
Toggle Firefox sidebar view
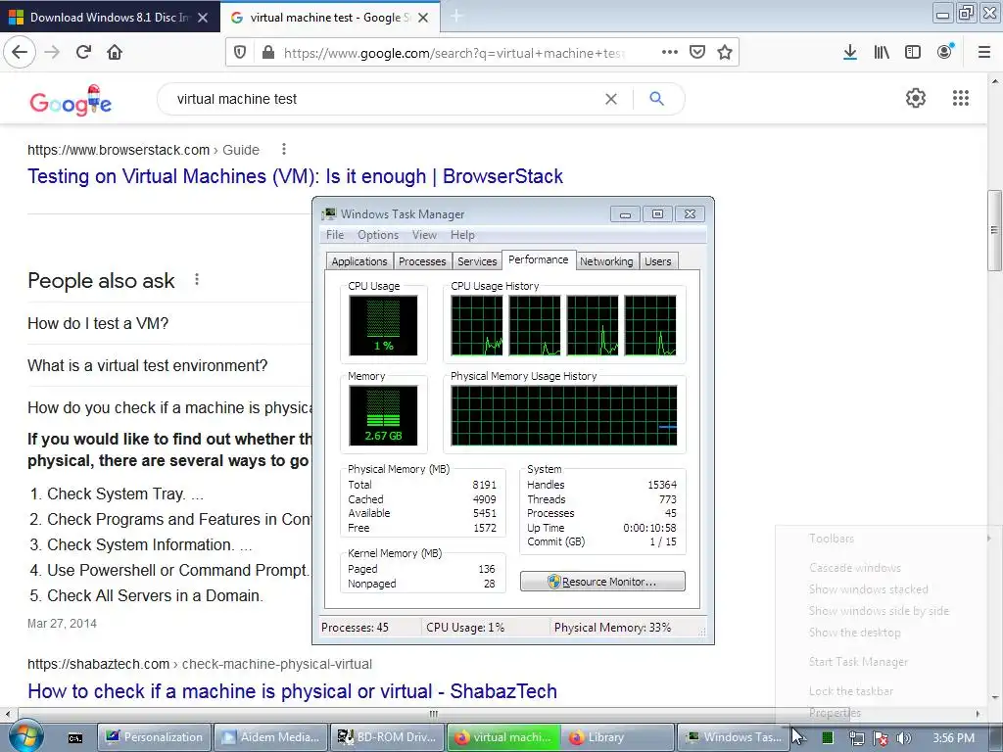coord(913,52)
